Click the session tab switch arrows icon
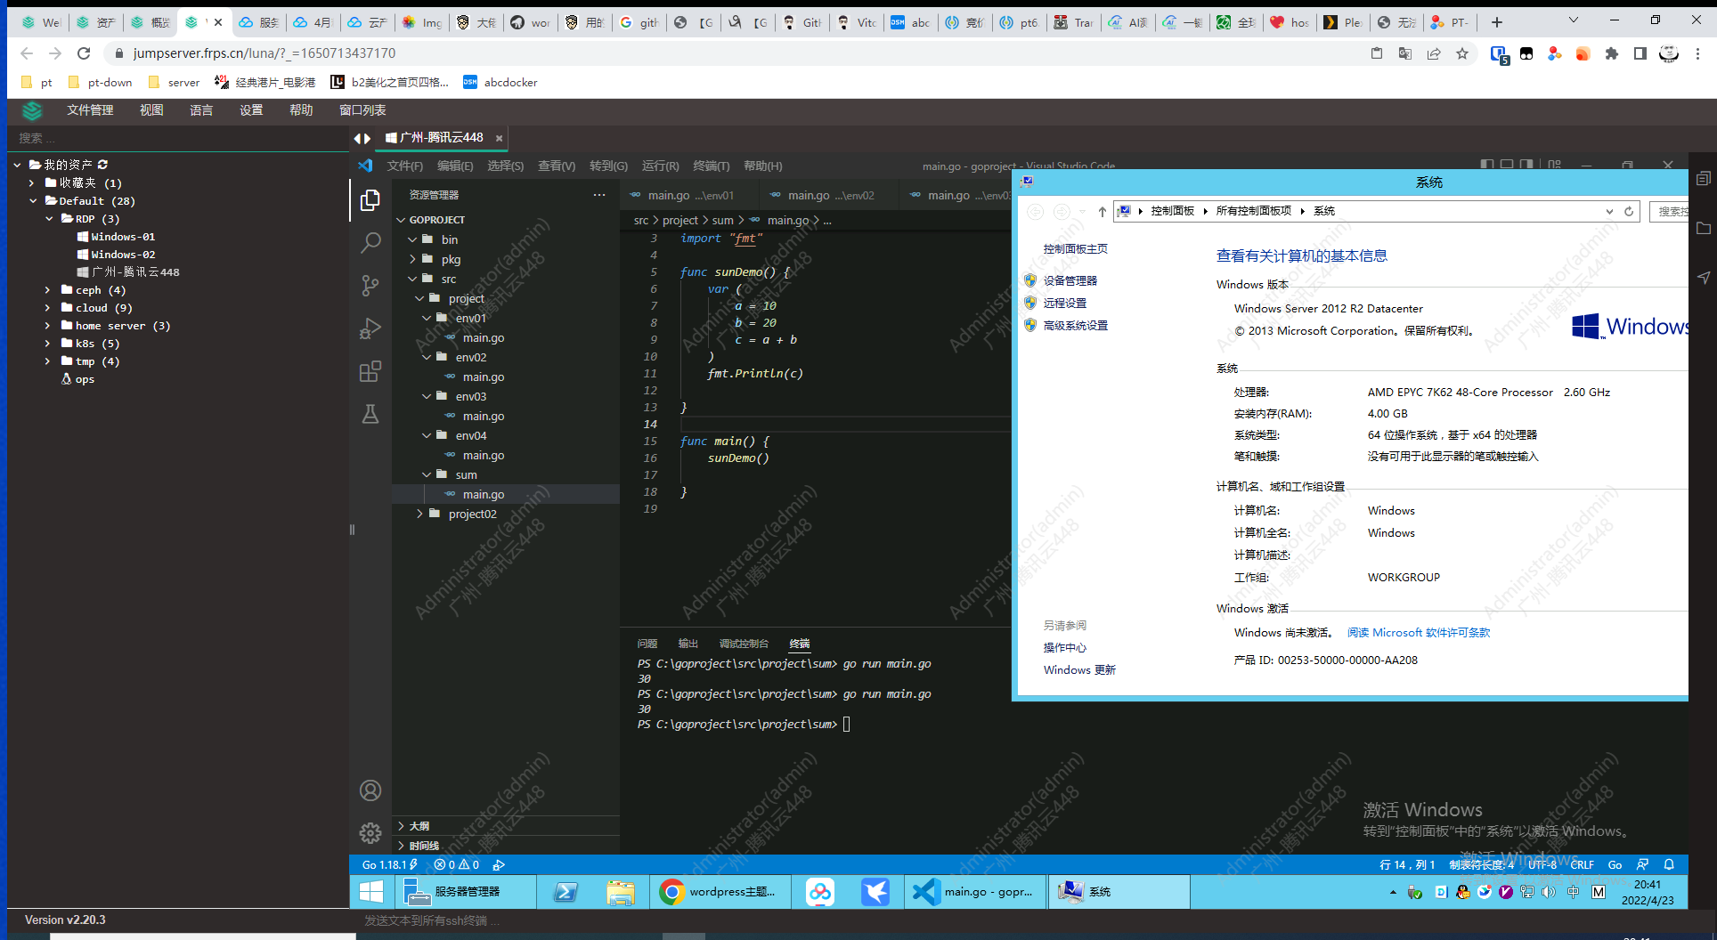 point(362,138)
